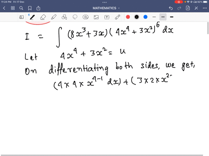The height and width of the screenshot is (156, 209).
Task: Tap the red screen recording indicator
Action: pos(179,2)
